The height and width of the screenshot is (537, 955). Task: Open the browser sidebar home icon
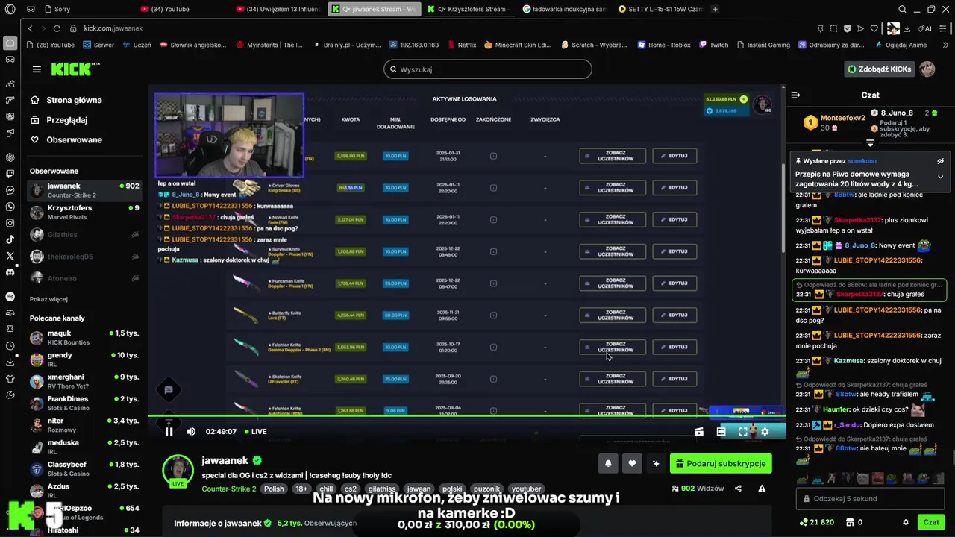tap(10, 42)
